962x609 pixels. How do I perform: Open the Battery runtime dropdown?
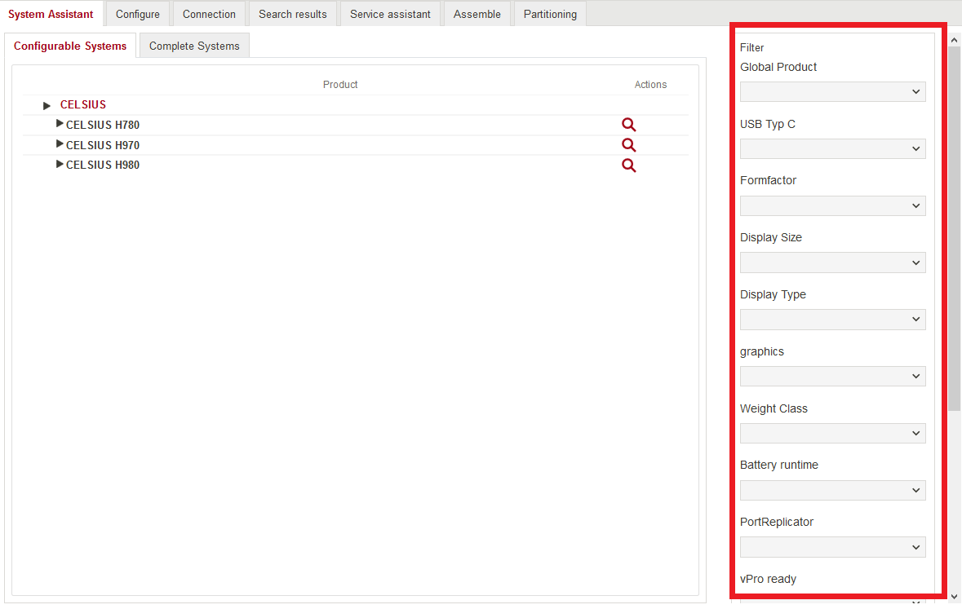[832, 490]
